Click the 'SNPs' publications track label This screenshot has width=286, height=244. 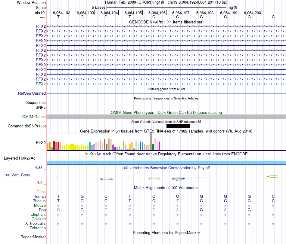click(41, 108)
